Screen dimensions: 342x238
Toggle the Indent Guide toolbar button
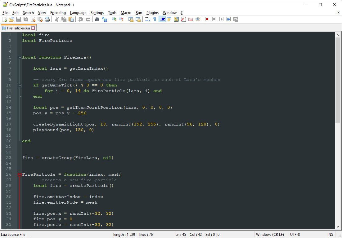click(x=162, y=19)
